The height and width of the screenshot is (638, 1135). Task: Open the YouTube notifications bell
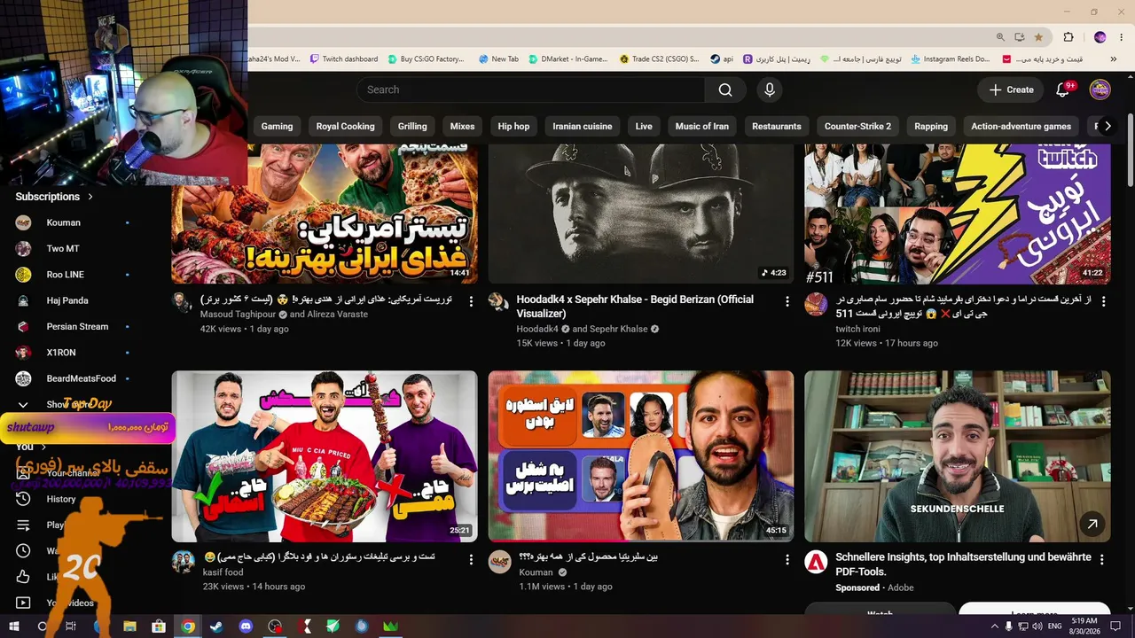pos(1062,89)
